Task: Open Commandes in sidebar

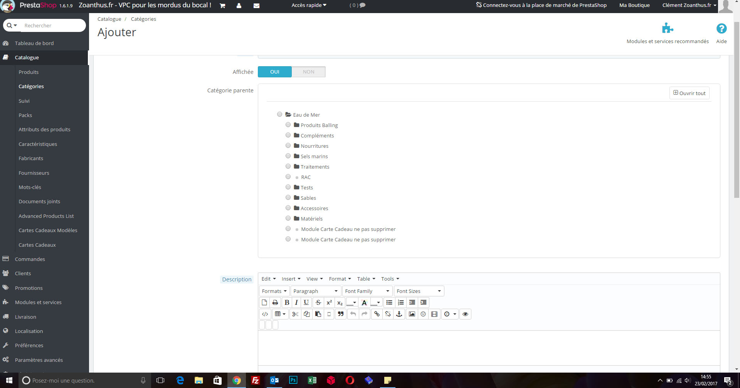Action: click(x=30, y=259)
